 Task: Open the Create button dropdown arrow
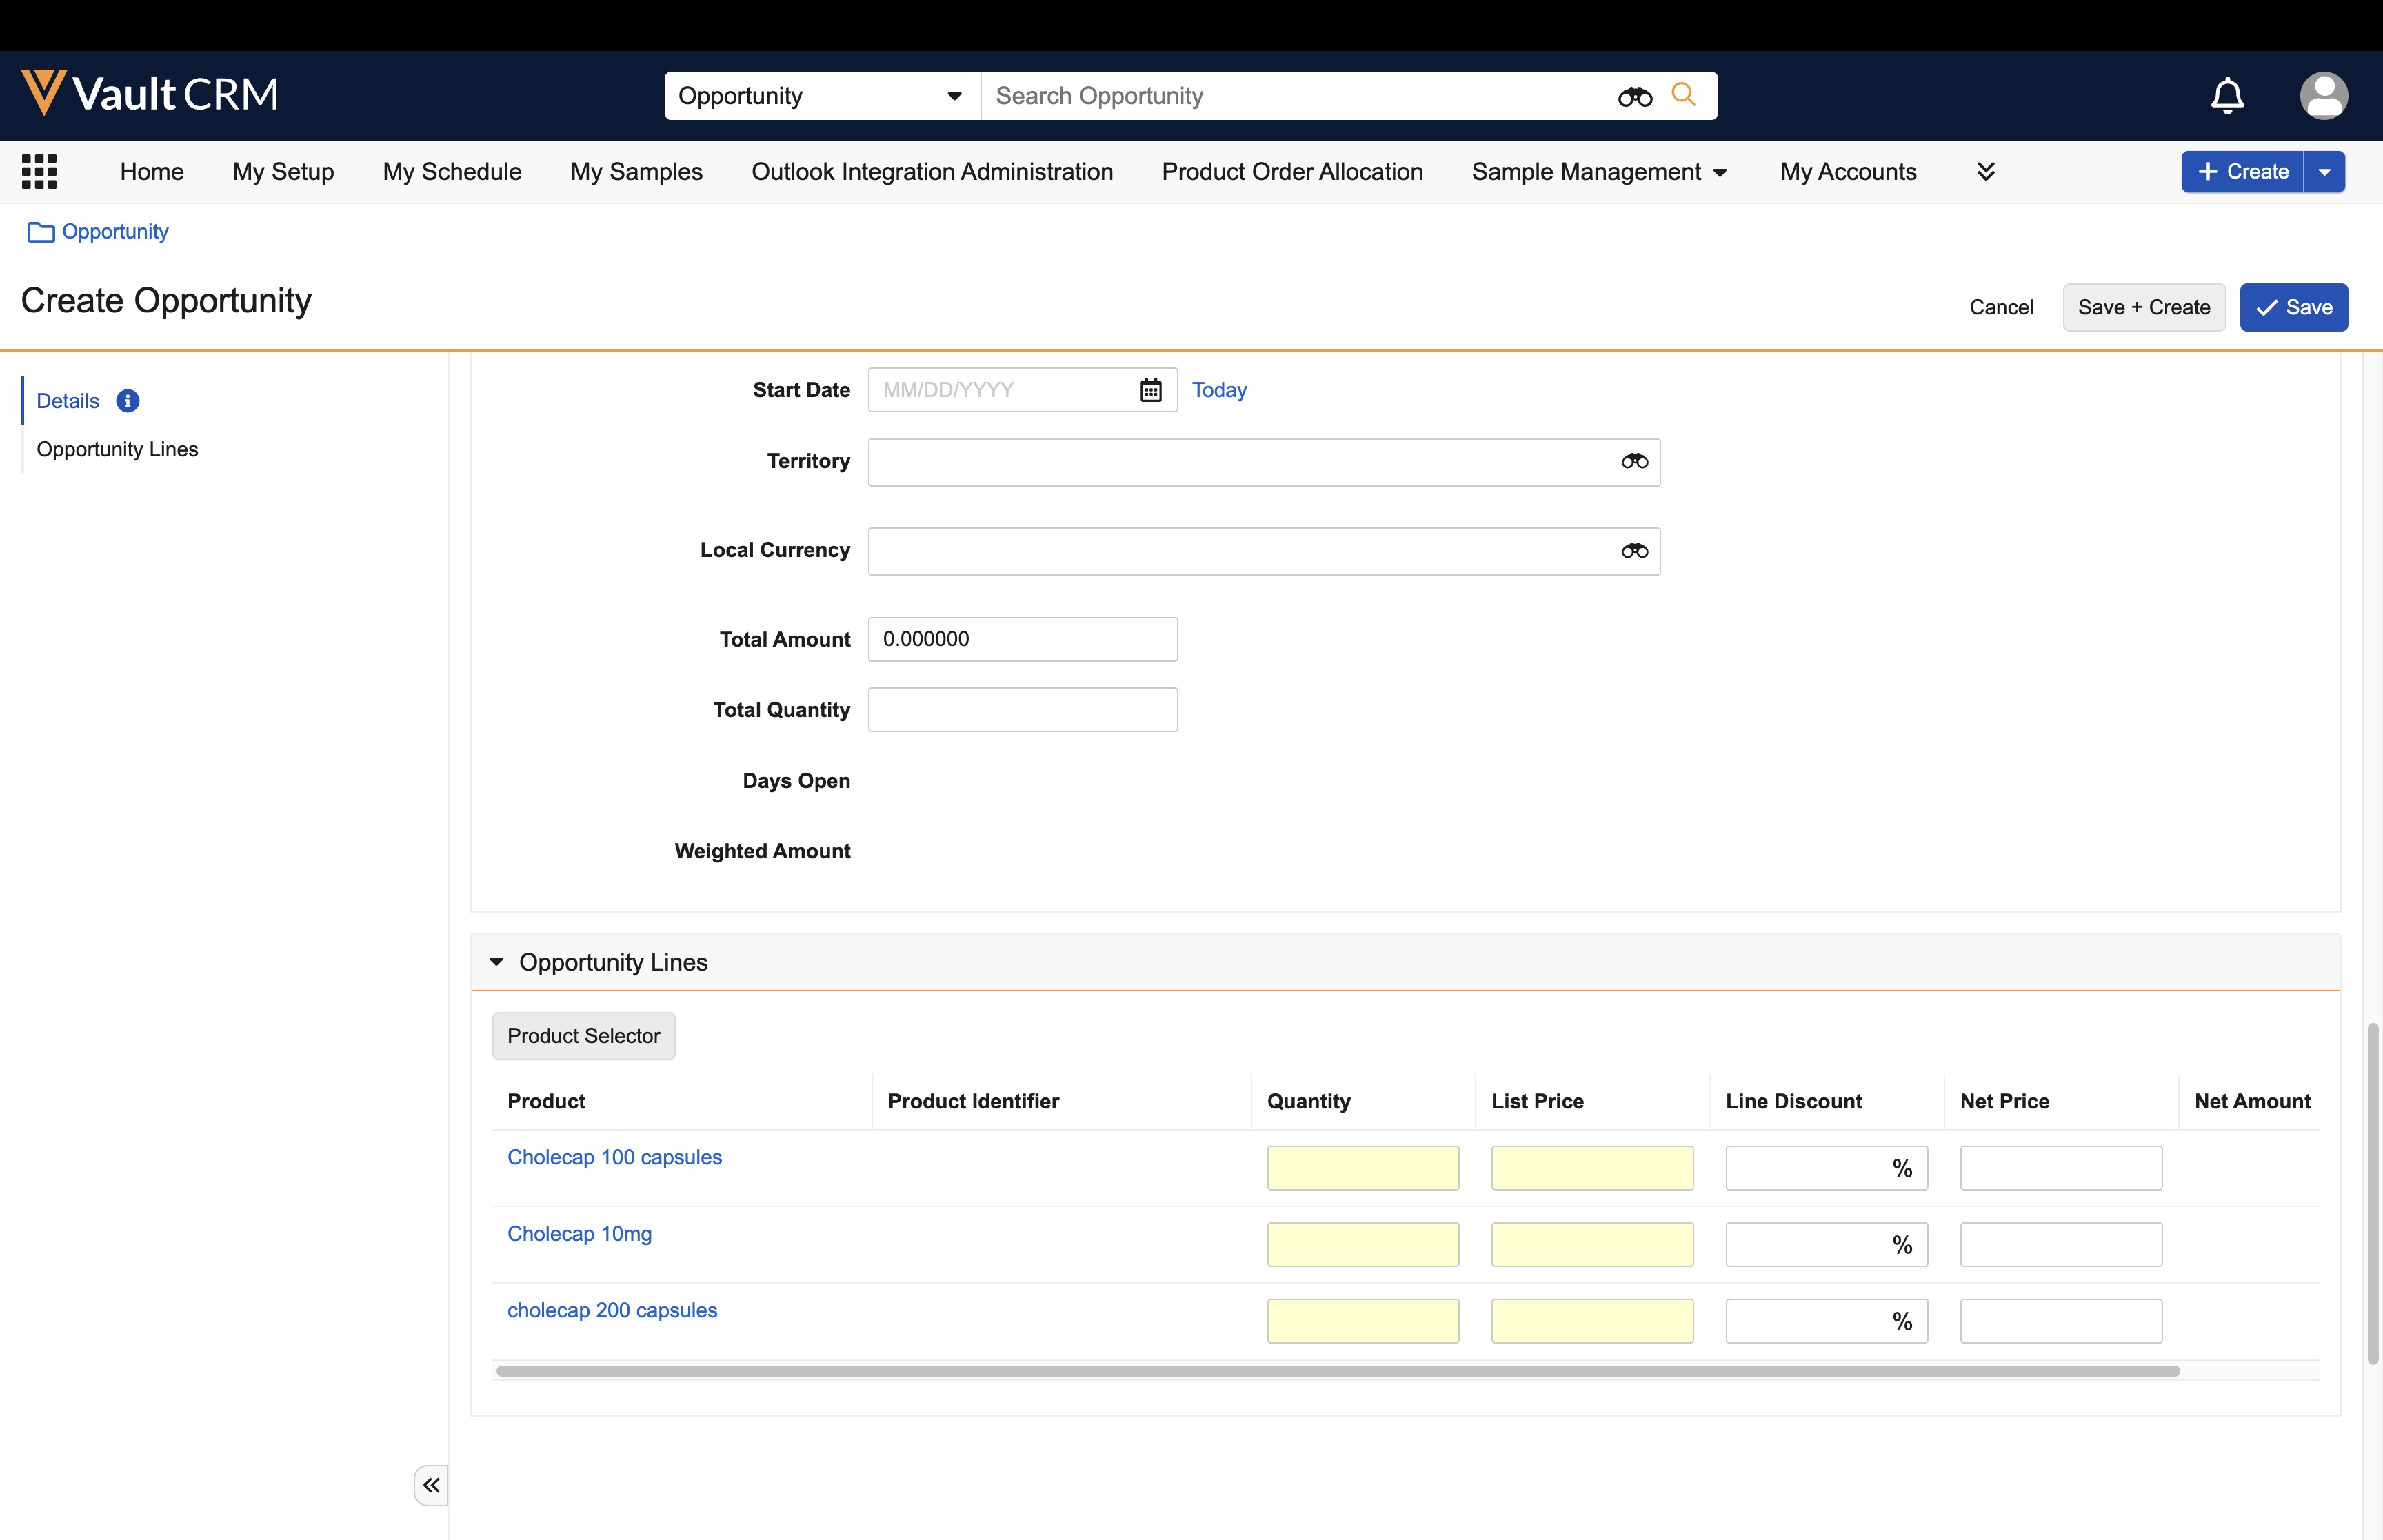[x=2324, y=172]
